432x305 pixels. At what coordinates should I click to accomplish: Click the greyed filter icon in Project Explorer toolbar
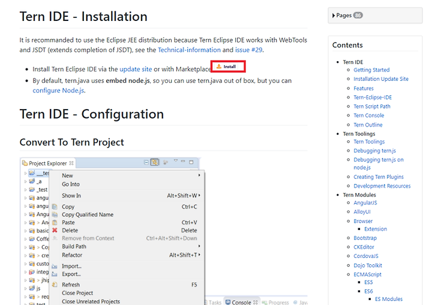click(166, 162)
